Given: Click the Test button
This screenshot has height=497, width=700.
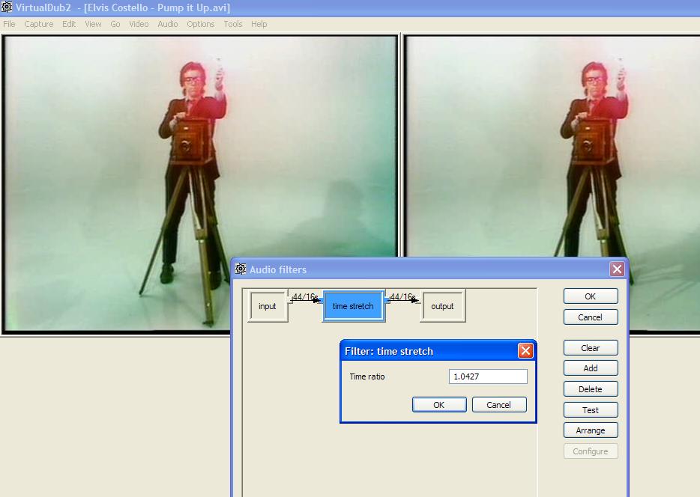Looking at the screenshot, I should (591, 410).
